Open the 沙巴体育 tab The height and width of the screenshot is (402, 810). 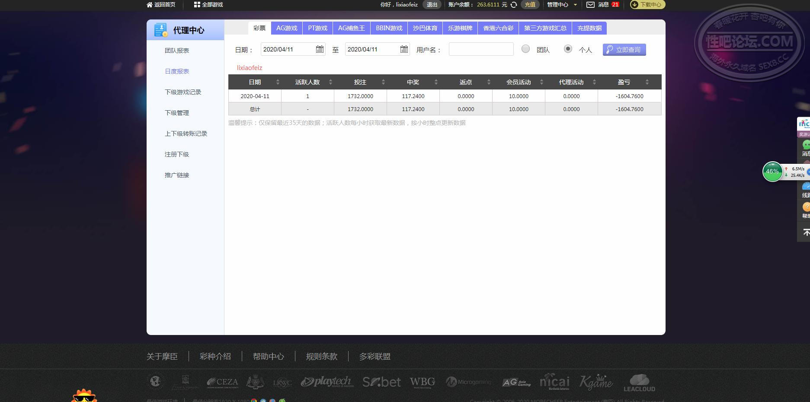[x=425, y=28]
